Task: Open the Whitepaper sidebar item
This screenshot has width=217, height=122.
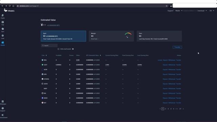Action: pyautogui.click(x=3, y=102)
